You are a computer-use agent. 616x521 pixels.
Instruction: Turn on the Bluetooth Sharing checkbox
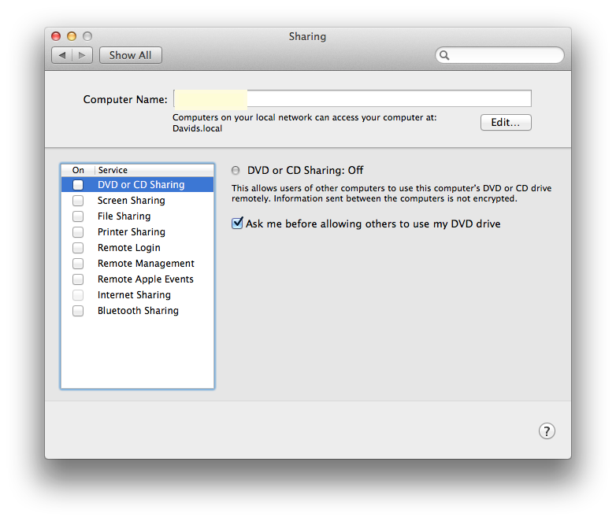click(x=78, y=311)
